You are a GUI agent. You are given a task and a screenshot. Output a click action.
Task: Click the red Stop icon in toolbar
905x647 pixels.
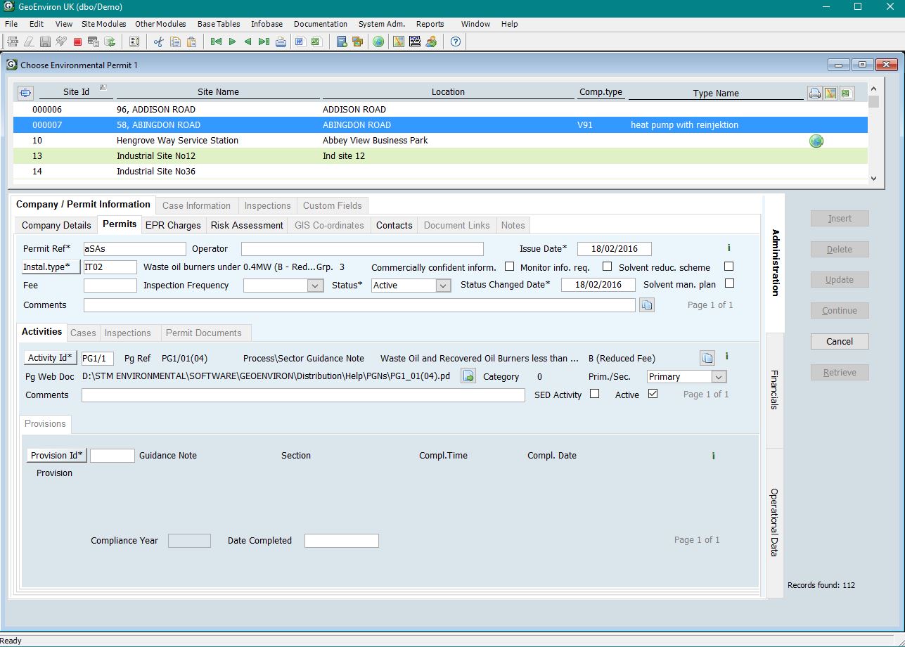77,41
